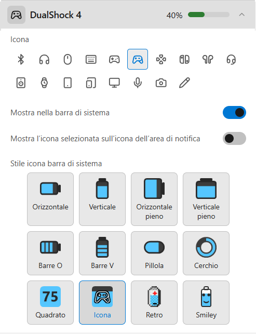
Task: Choose the Smiley battery style
Action: (x=206, y=302)
